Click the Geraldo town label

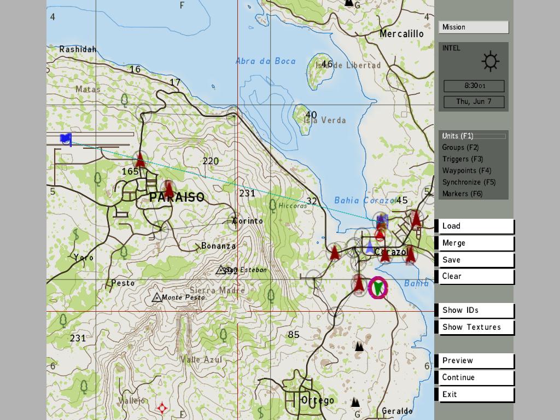(397, 411)
